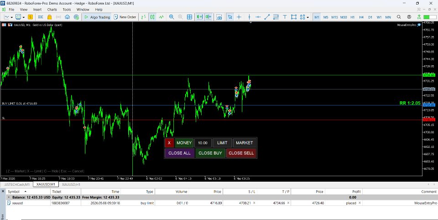This screenshot has width=438, height=220.
Task: Open the VPS cloud hosting icon
Action: [68, 17]
